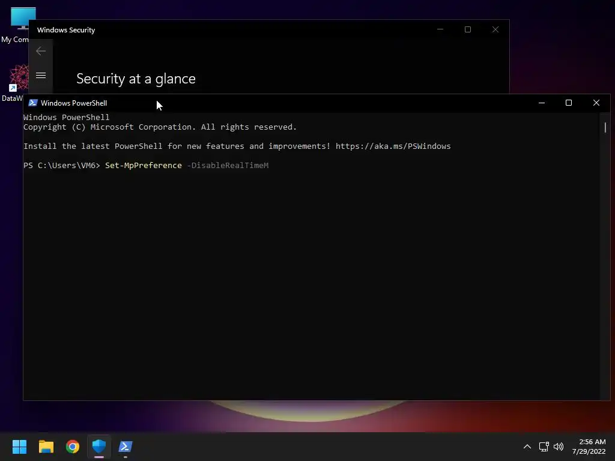Screen dimensions: 615x461
Task: Click the PowerShell vertical scrollbar thumb
Action: [x=605, y=127]
